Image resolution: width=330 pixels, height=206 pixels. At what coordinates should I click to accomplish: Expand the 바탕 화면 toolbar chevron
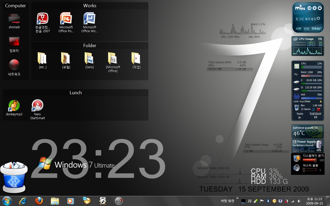click(237, 198)
